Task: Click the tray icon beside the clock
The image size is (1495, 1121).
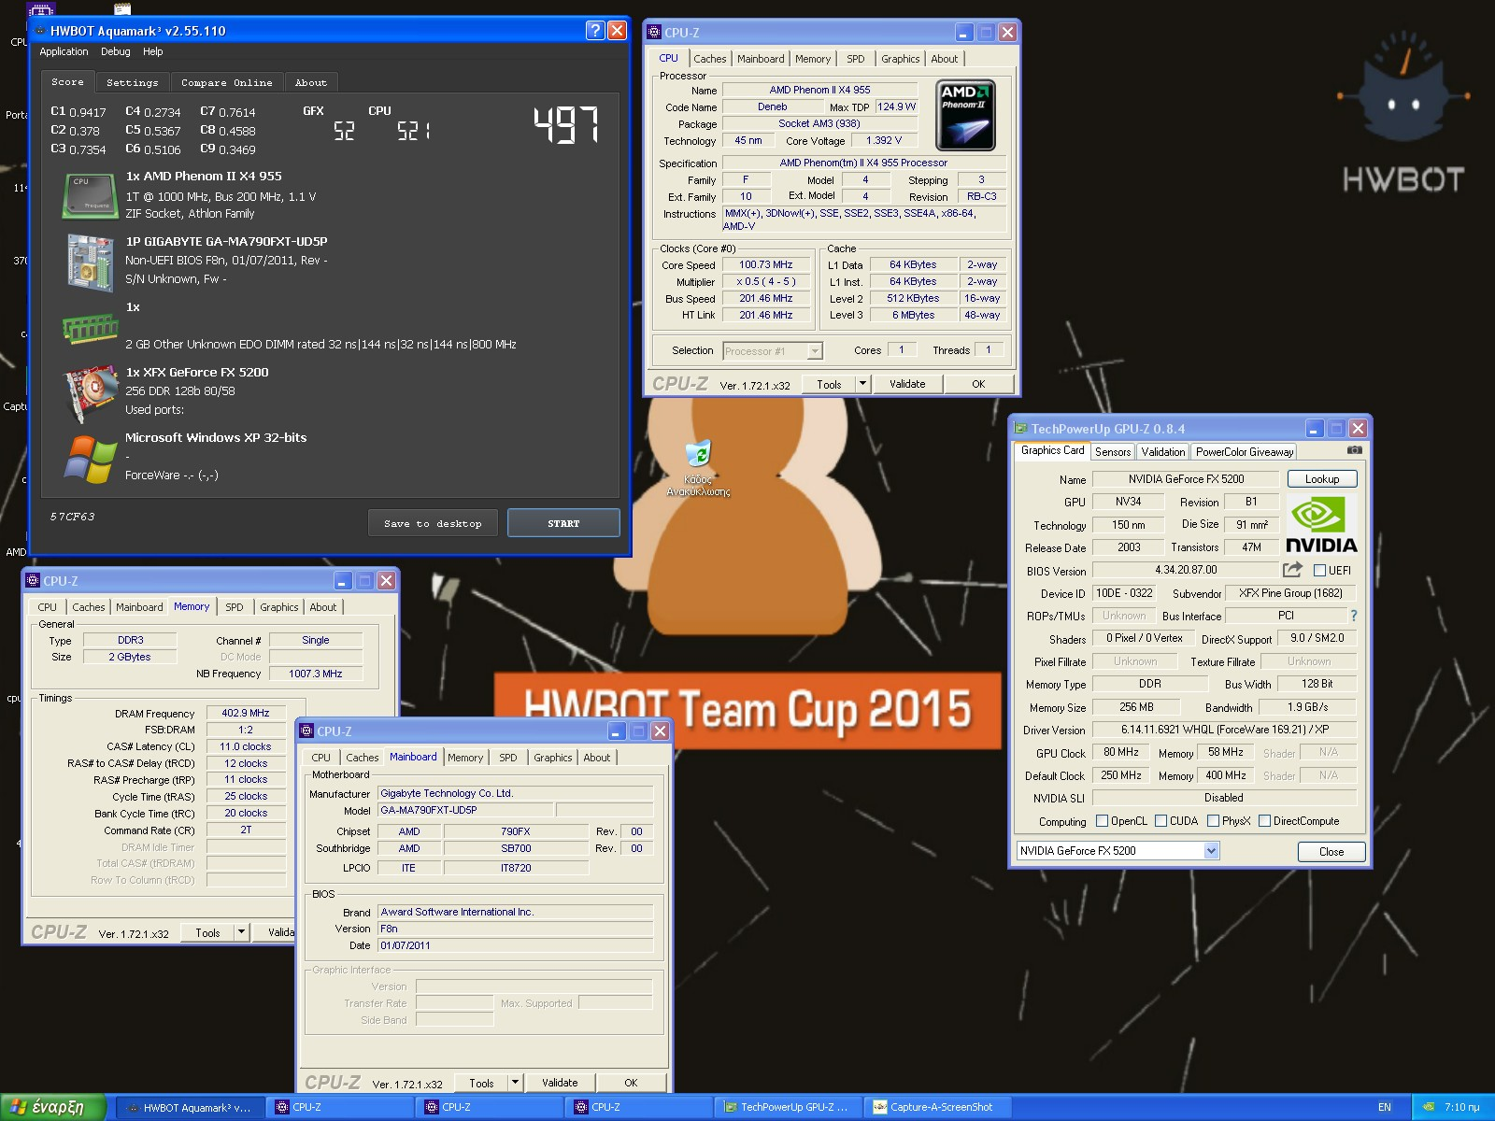Action: pos(1429,1107)
